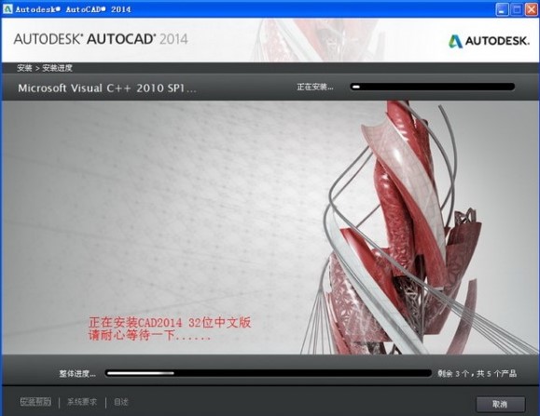Click the 正在安装... status label
This screenshot has height=416, width=540.
click(315, 87)
